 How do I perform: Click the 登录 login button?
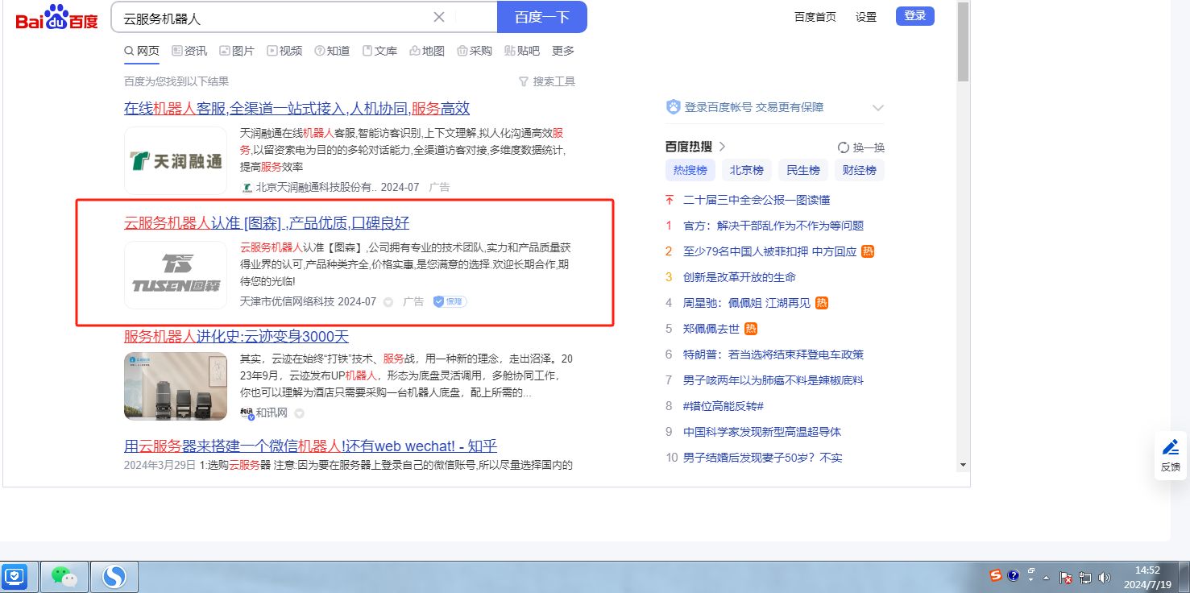point(915,16)
